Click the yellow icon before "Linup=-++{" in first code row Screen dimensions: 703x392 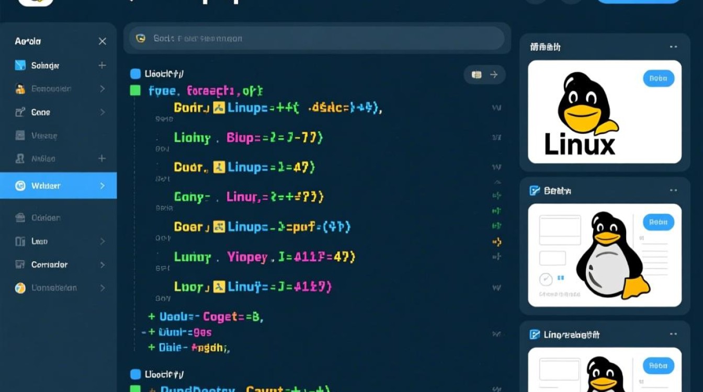pyautogui.click(x=219, y=108)
